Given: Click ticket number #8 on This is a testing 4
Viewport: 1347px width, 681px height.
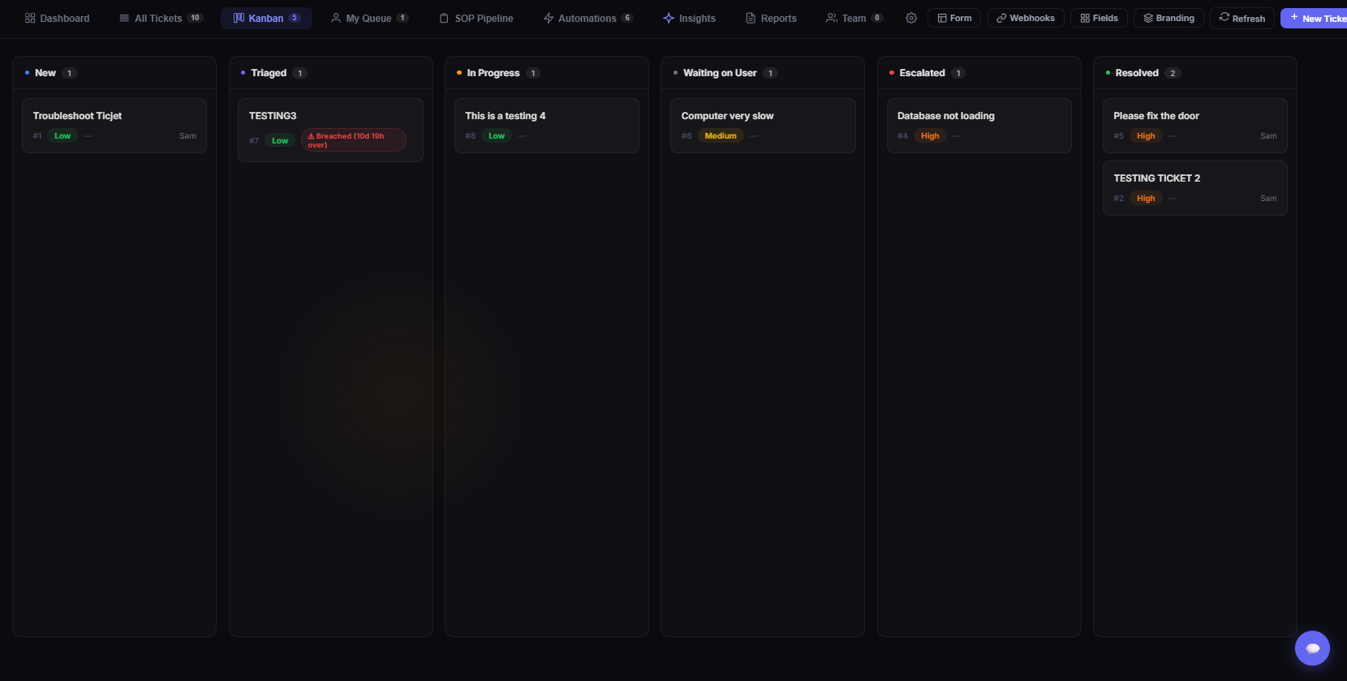Looking at the screenshot, I should tap(471, 136).
